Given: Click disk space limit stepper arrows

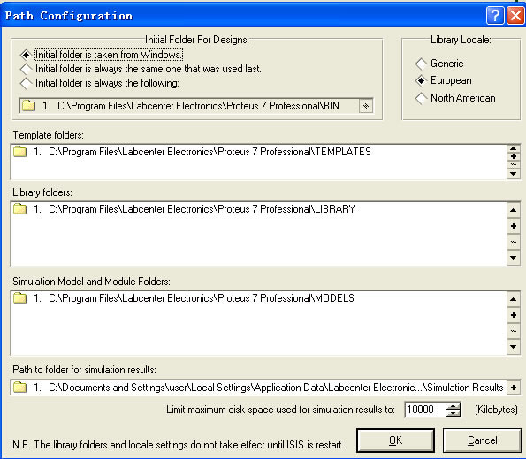Looking at the screenshot, I should pos(453,410).
